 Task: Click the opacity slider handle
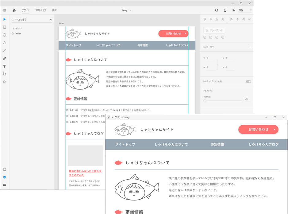coord(205,101)
